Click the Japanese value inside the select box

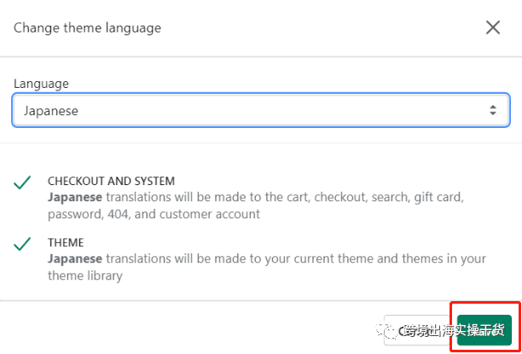pos(51,111)
